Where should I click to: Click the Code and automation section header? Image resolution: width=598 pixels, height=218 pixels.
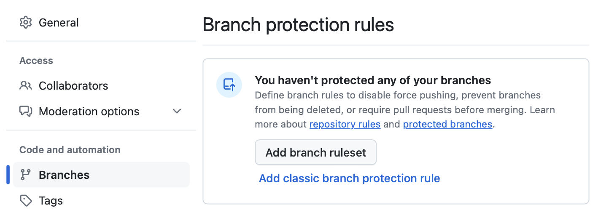click(70, 150)
